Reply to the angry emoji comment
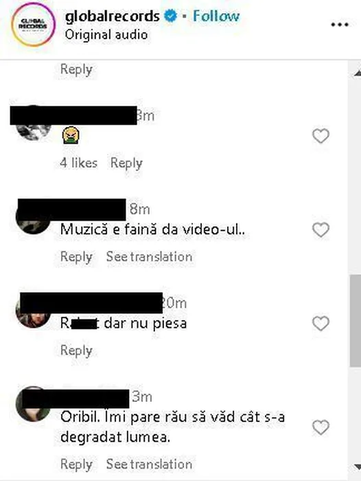The width and height of the screenshot is (361, 481). click(x=126, y=163)
